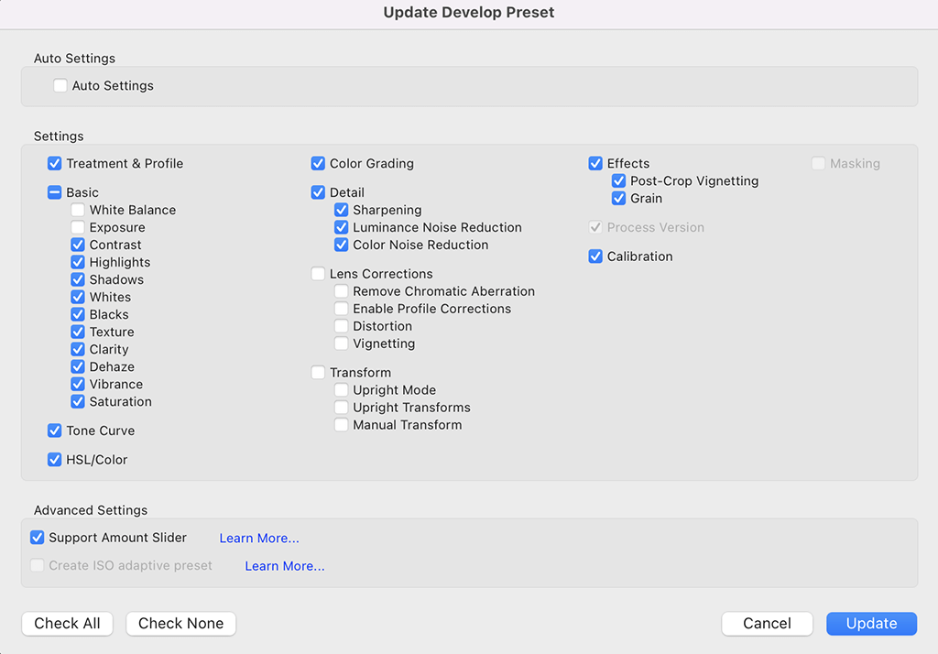Screen dimensions: 938x654
Task: Enable the Exposure setting
Action: coord(78,227)
